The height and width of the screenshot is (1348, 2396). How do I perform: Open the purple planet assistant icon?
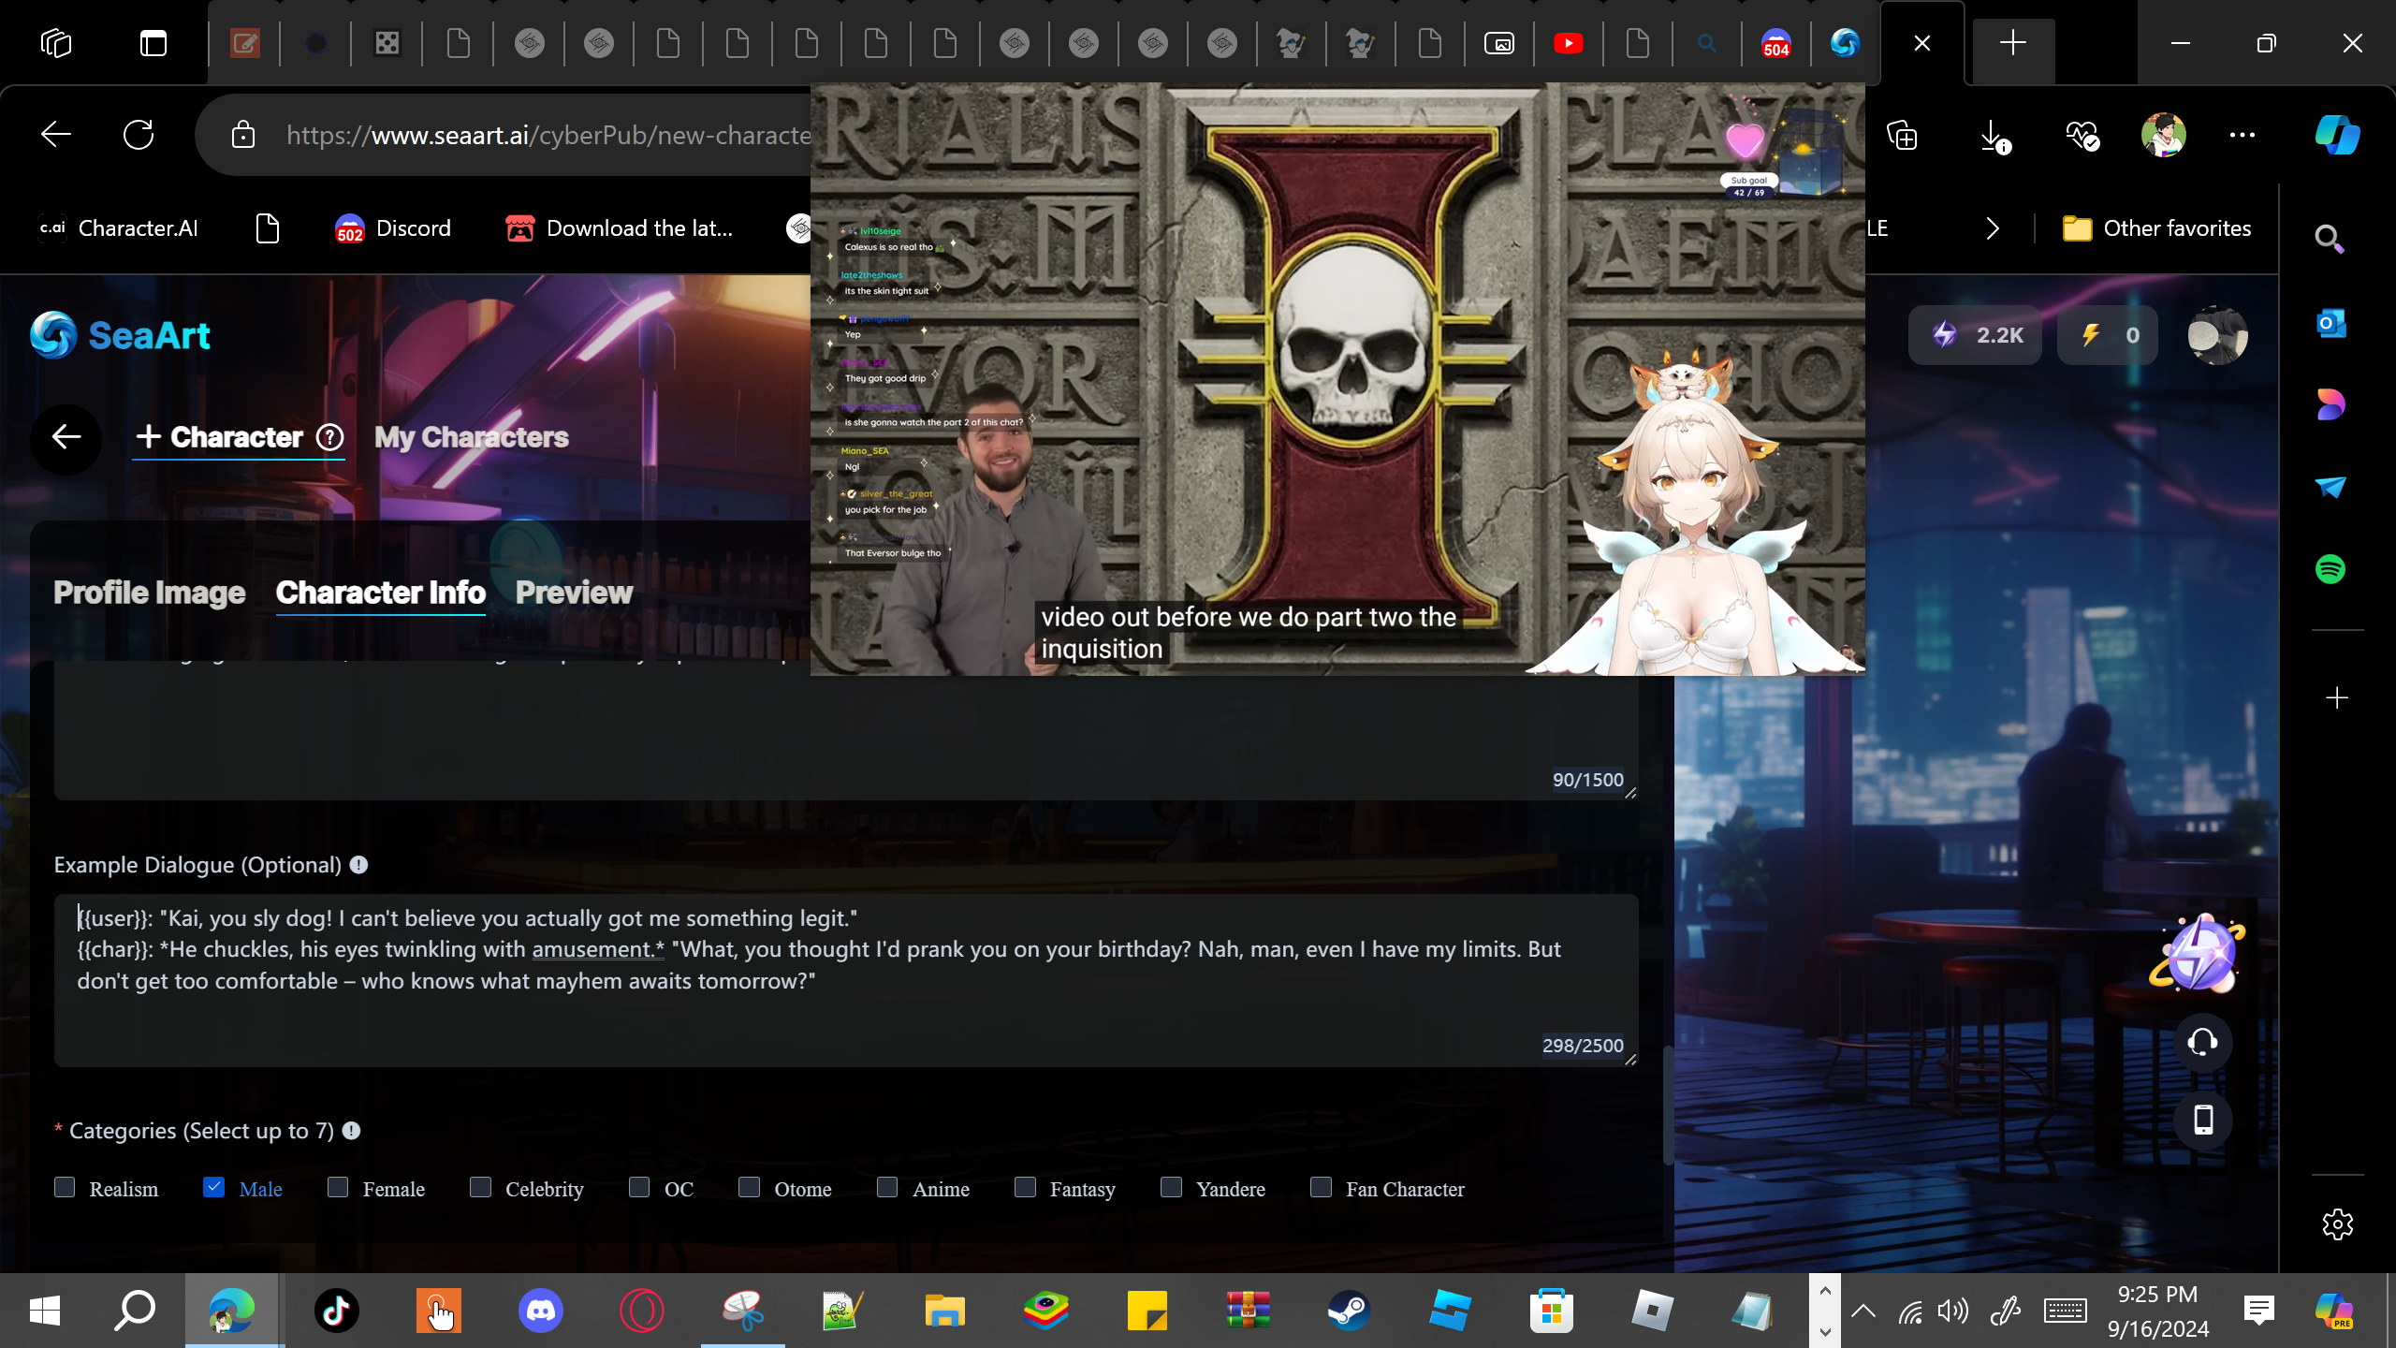coord(2199,954)
